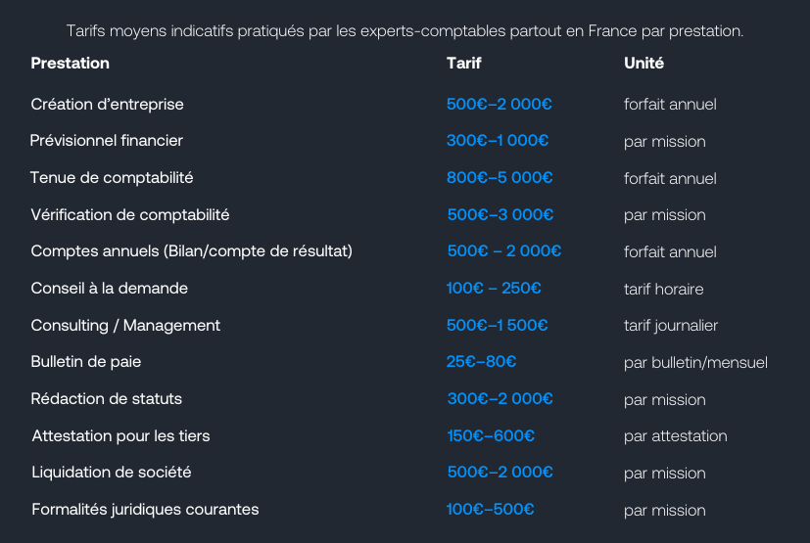Click Vérification de comptabilité label
Screen dimensions: 810x543
(130, 214)
